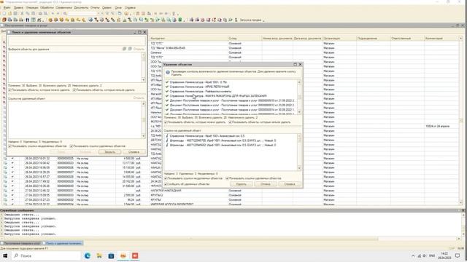Switch to Поиск и удаление помеченных tab
Viewport: 467px width, 262px height.
(x=63, y=243)
